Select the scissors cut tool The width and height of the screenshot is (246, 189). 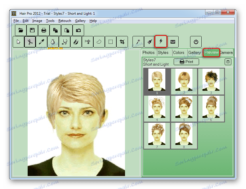(30, 42)
